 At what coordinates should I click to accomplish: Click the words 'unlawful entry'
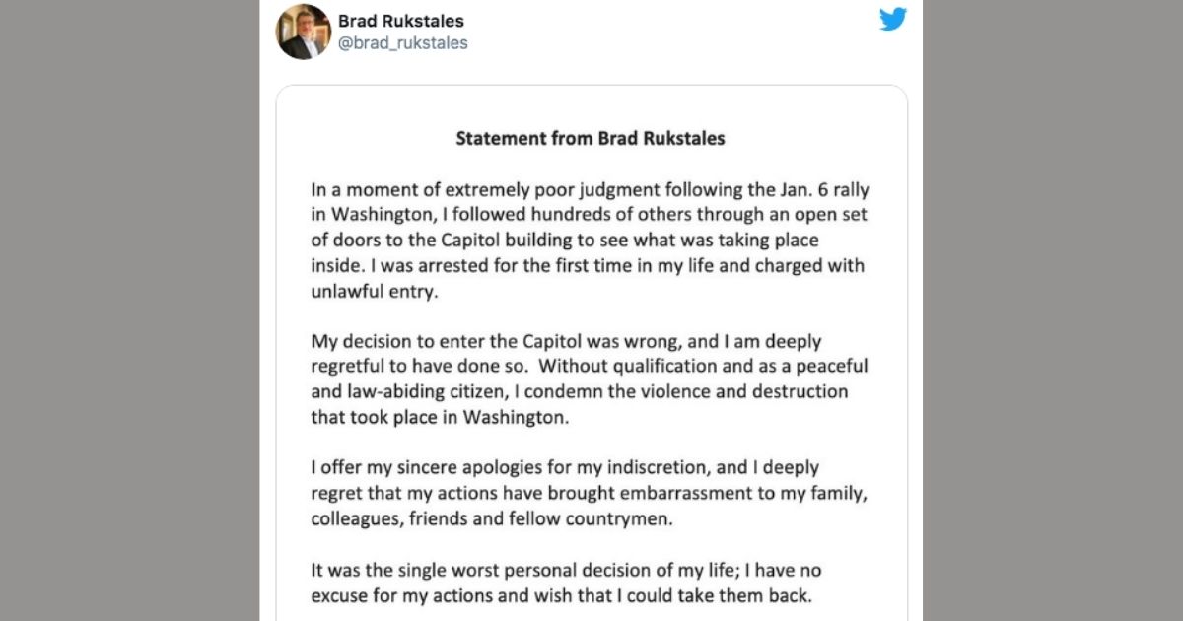coord(365,292)
